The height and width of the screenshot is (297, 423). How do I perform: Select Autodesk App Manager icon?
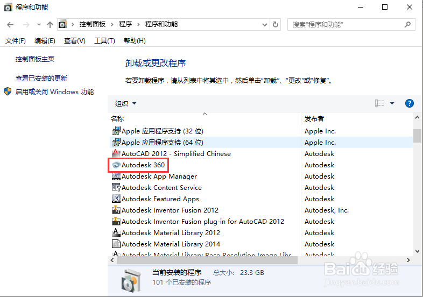tap(116, 176)
